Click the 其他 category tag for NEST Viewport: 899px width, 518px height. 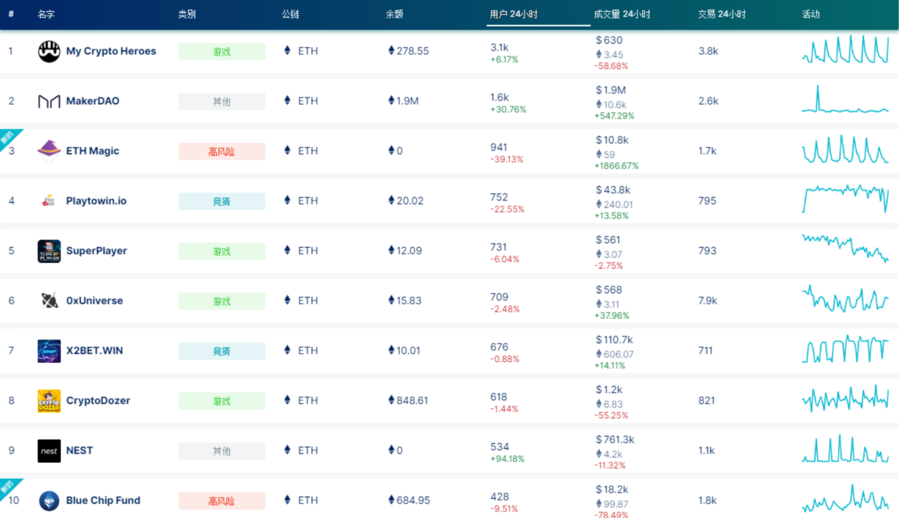(222, 451)
